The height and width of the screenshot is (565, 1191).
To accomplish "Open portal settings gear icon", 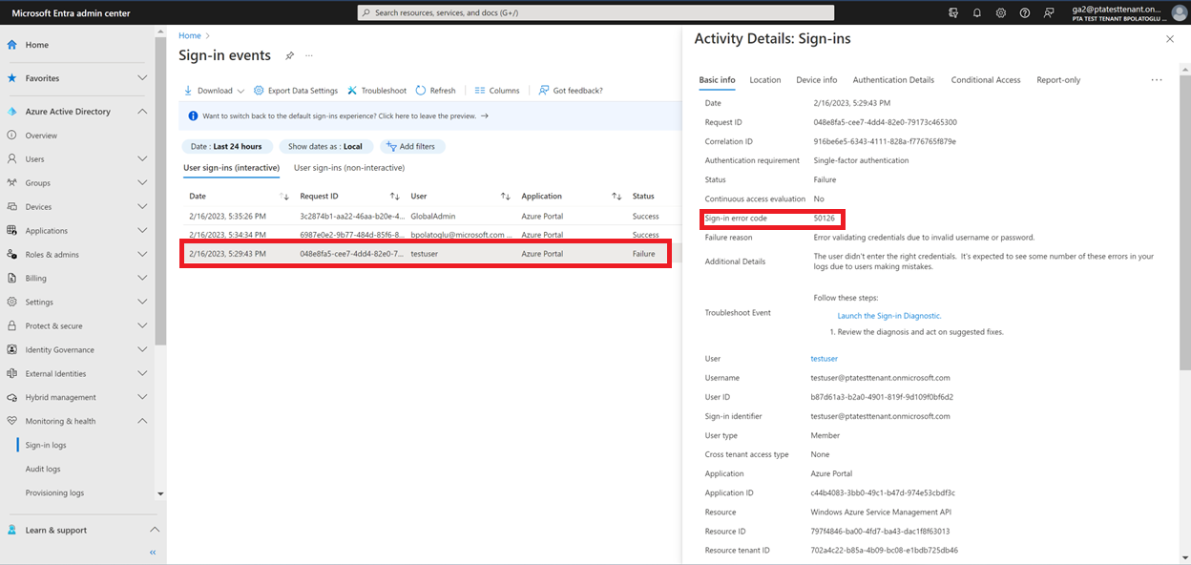I will pos(1001,13).
